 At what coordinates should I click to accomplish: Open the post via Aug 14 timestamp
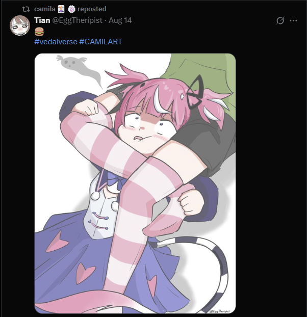point(120,20)
